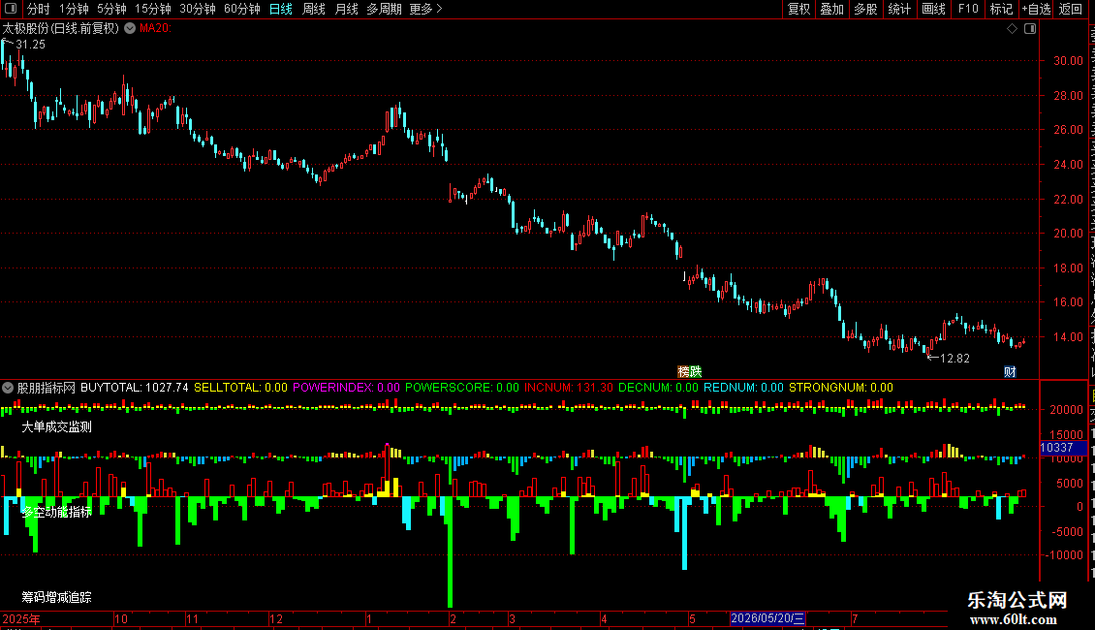Select the 1分钟 period tab
The height and width of the screenshot is (630, 1095).
pos(74,9)
